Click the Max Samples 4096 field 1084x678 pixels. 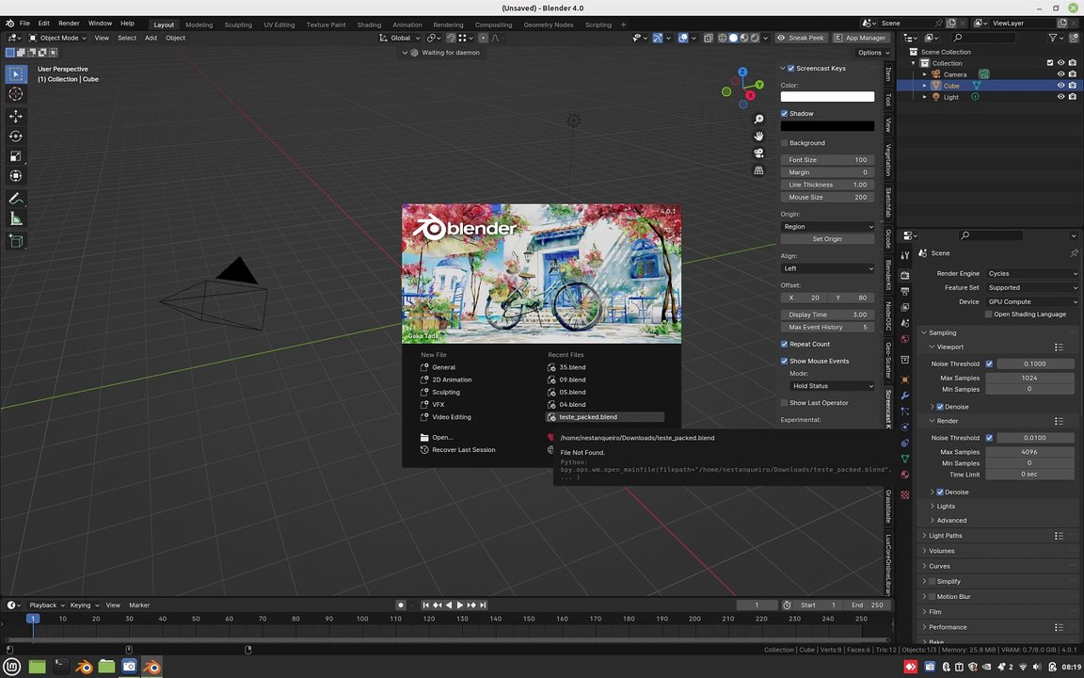click(x=1028, y=452)
